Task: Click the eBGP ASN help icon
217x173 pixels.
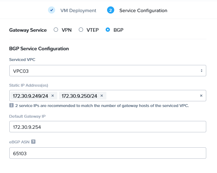Action: pos(33,142)
